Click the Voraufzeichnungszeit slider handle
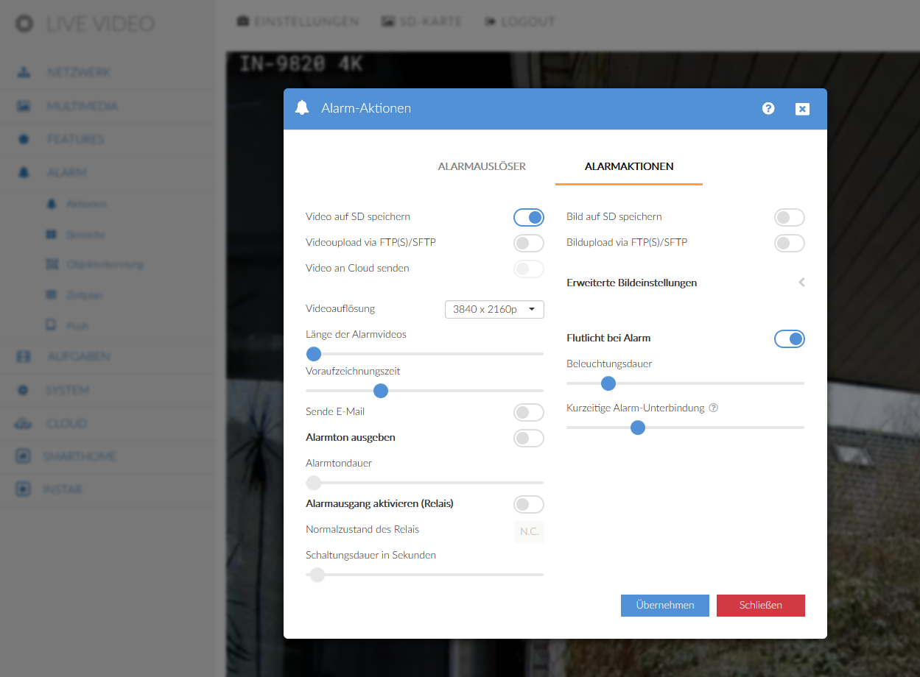 381,390
